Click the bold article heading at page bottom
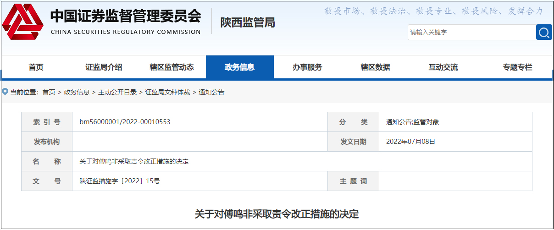 pos(277,214)
